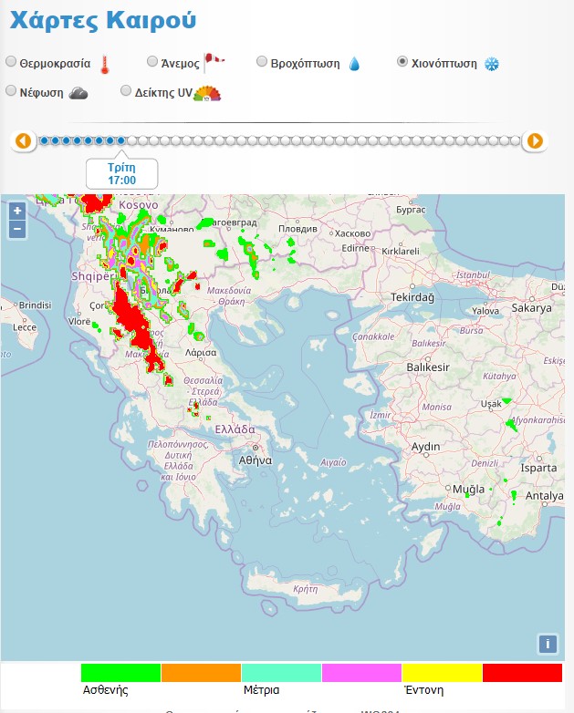Image resolution: width=574 pixels, height=713 pixels.
Task: Click the blue raindrop icon
Action: pyautogui.click(x=354, y=64)
